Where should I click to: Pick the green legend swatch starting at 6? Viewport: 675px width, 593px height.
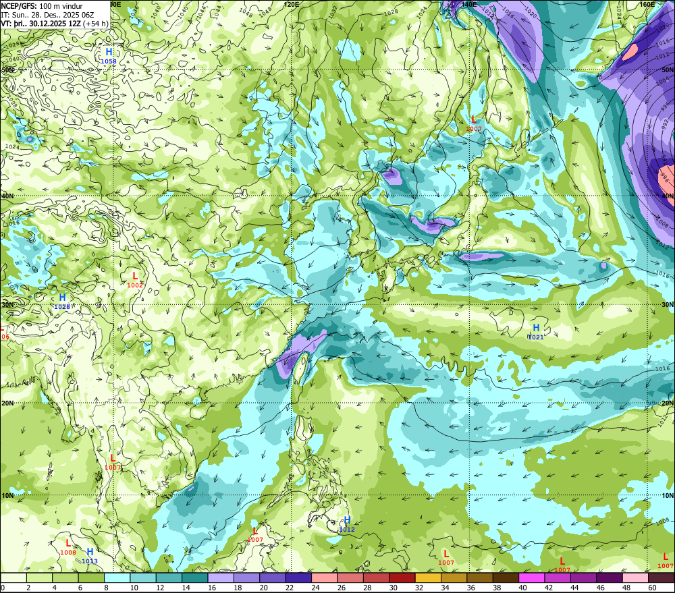click(x=91, y=577)
